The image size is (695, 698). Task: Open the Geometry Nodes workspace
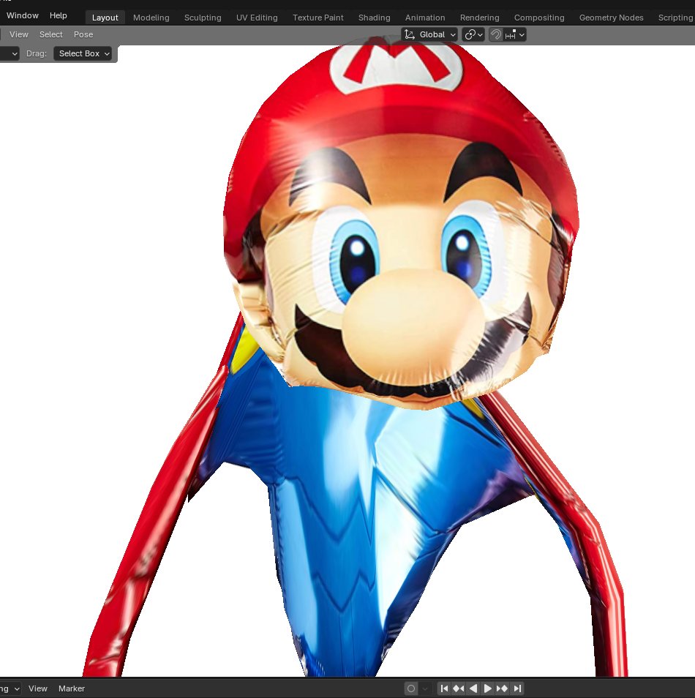click(x=612, y=18)
